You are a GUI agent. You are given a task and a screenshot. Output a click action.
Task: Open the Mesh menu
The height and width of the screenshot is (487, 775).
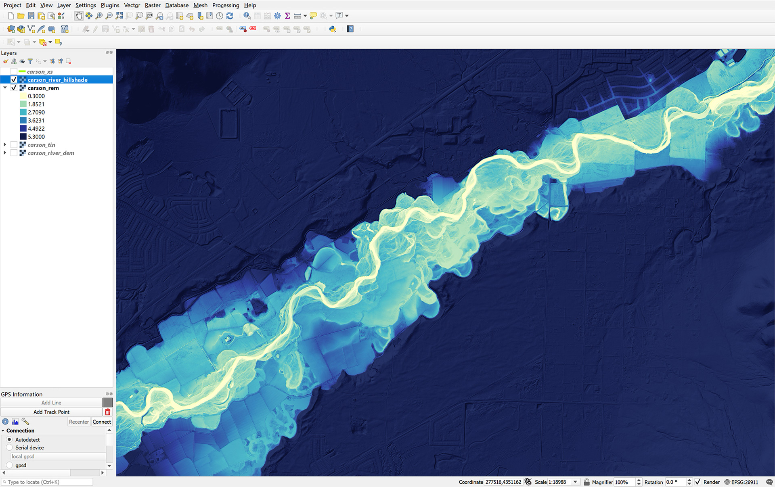coord(200,5)
